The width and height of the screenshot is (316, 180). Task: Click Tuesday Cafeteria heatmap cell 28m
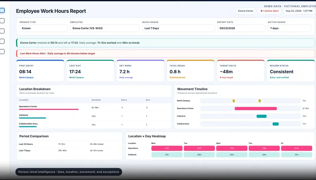[199, 155]
